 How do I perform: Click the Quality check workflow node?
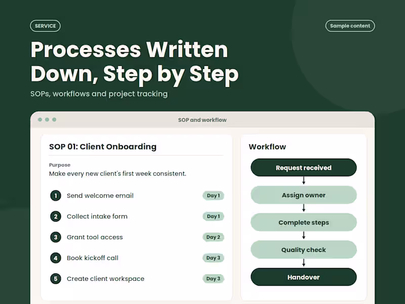pyautogui.click(x=303, y=250)
